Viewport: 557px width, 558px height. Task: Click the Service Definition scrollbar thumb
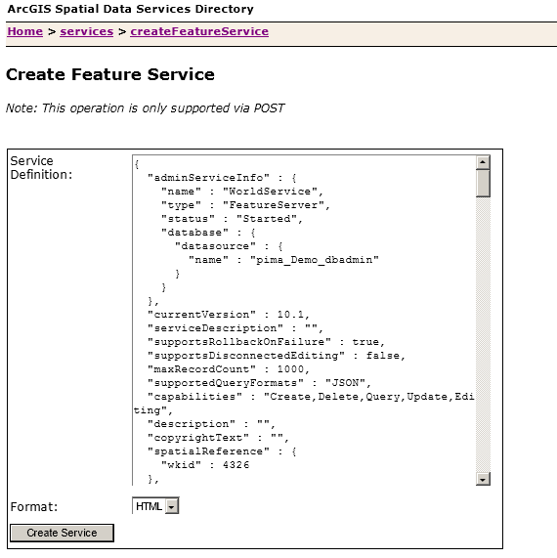point(483,184)
